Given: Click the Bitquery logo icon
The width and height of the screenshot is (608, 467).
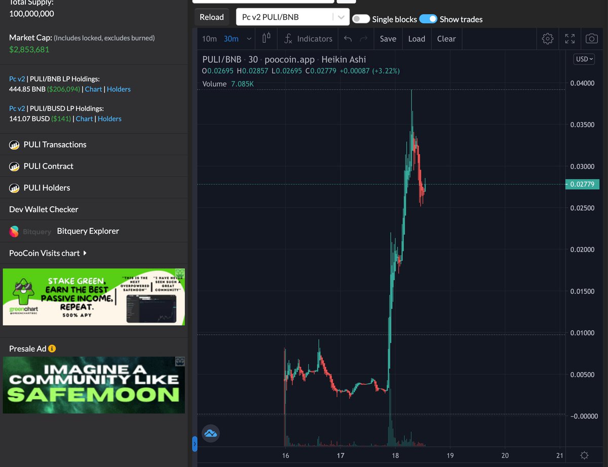Looking at the screenshot, I should (x=14, y=231).
